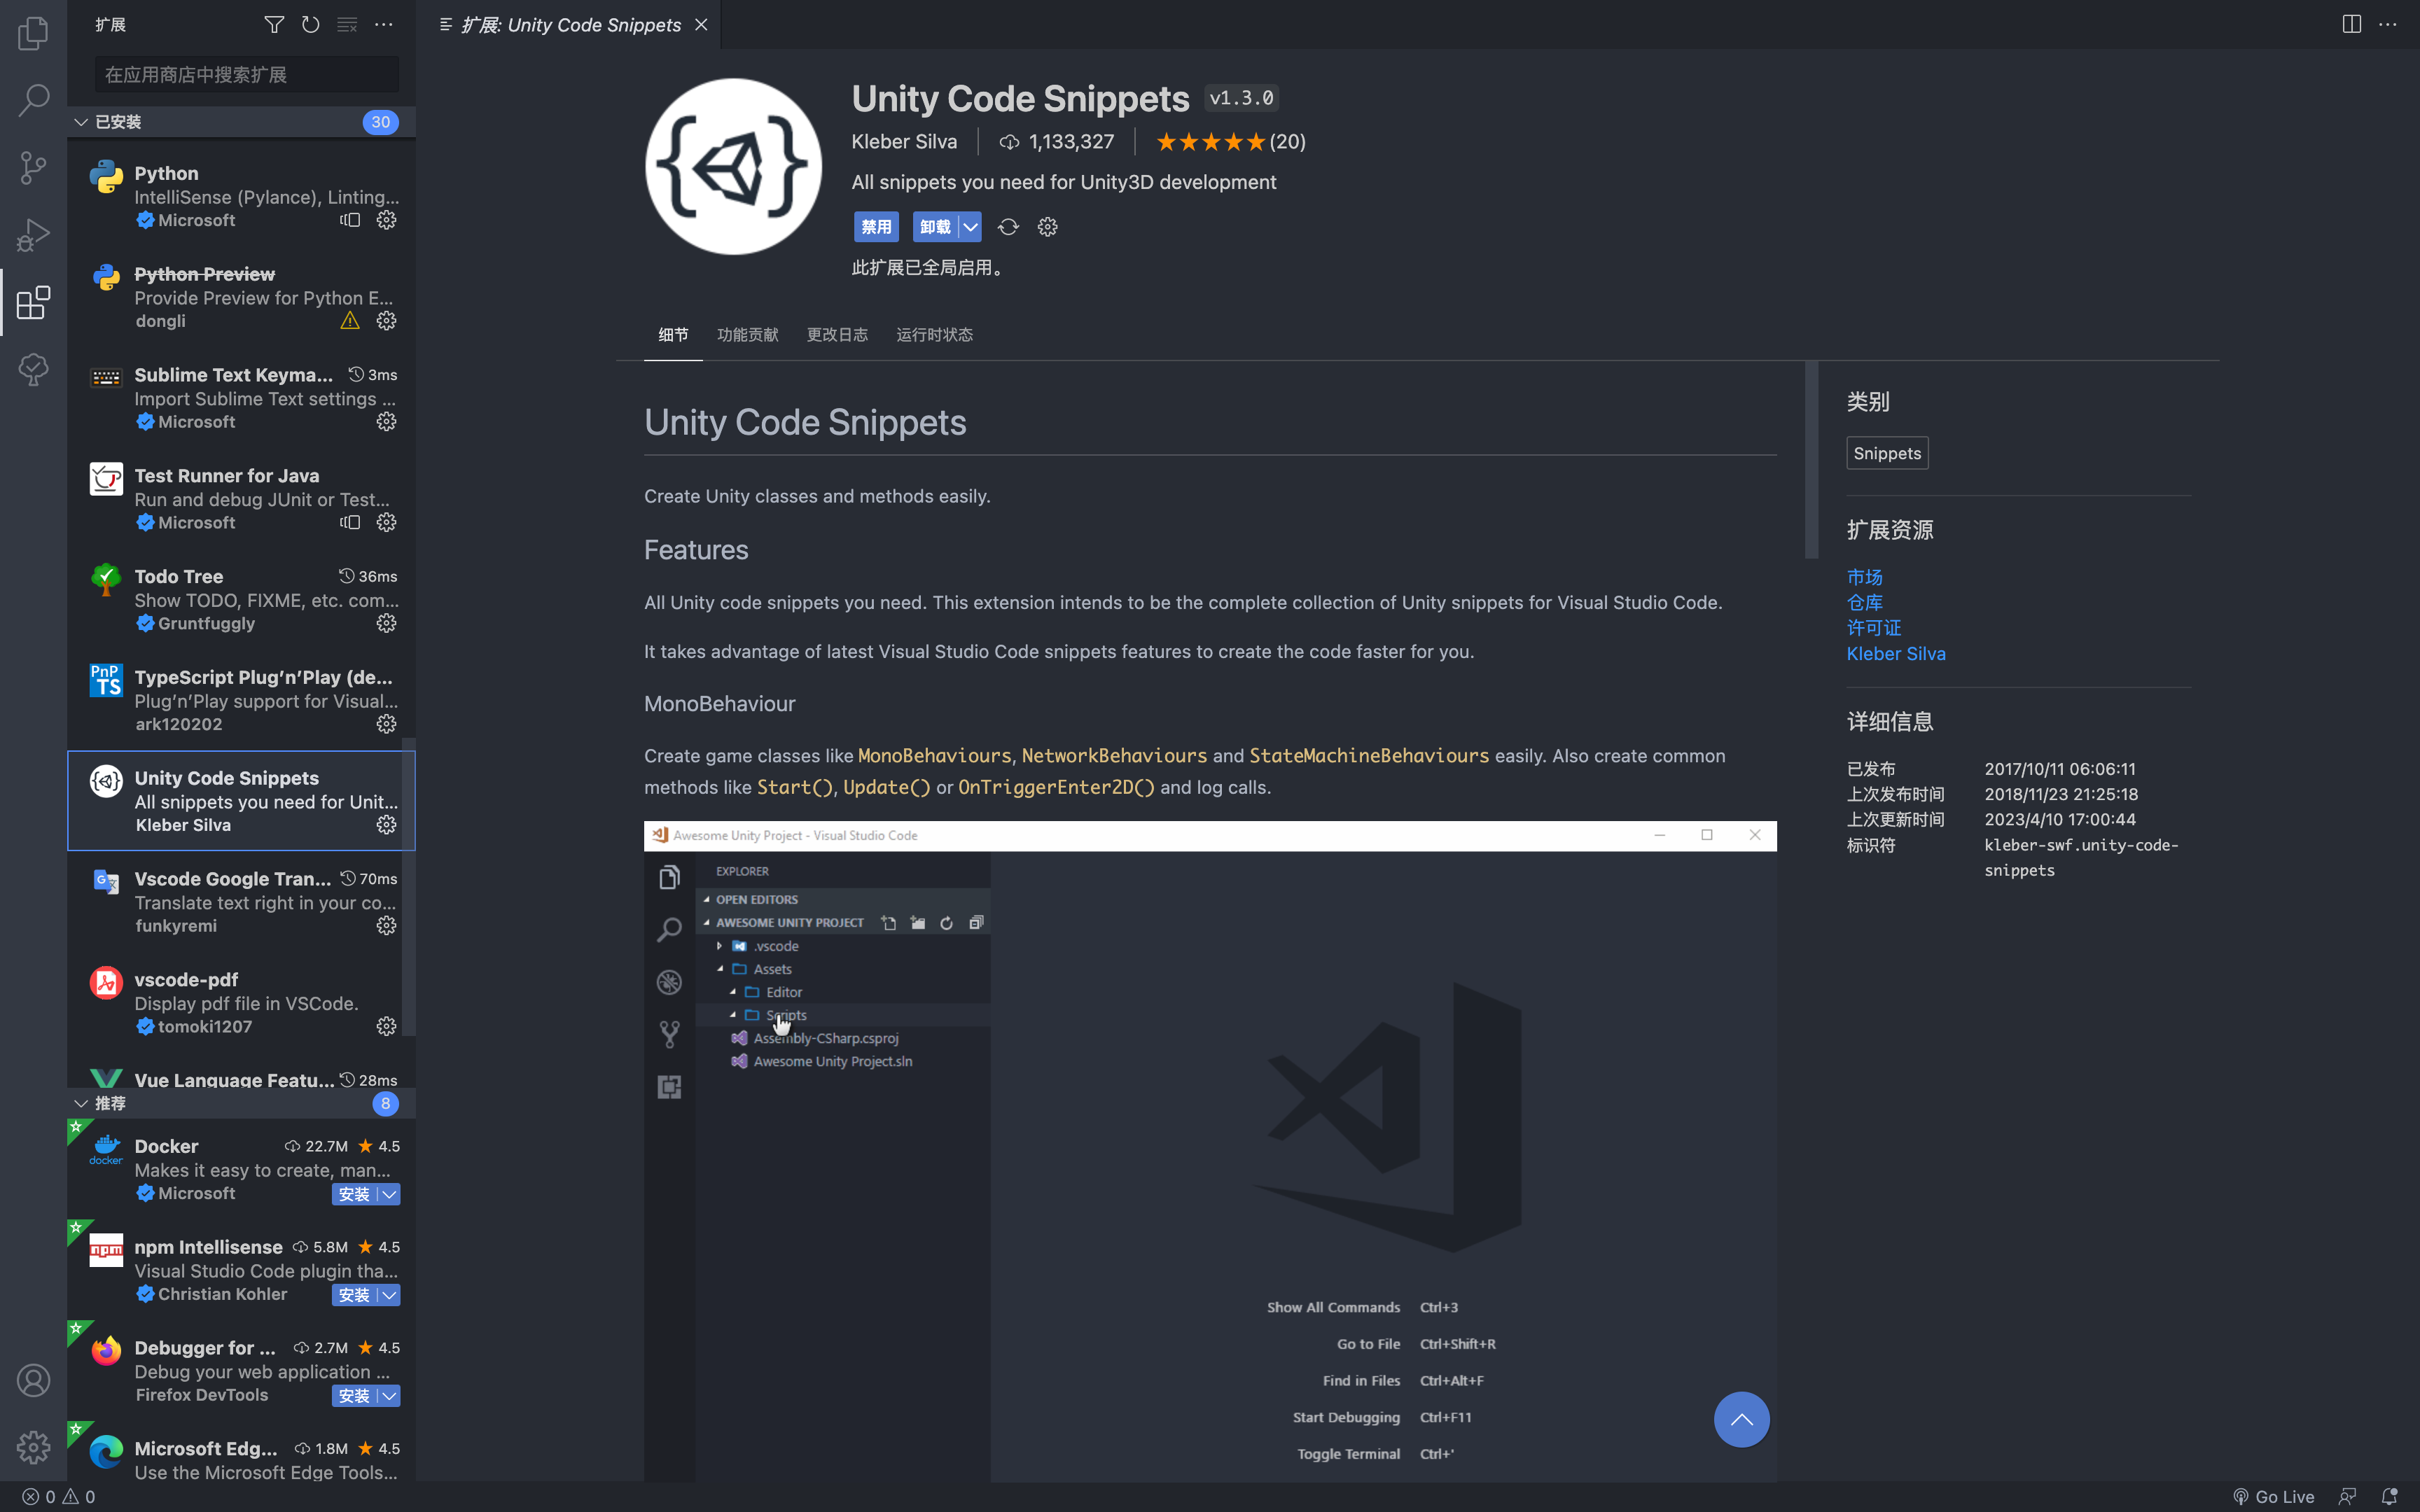This screenshot has height=1512, width=2420.
Task: Refresh the extensions list
Action: tap(311, 24)
